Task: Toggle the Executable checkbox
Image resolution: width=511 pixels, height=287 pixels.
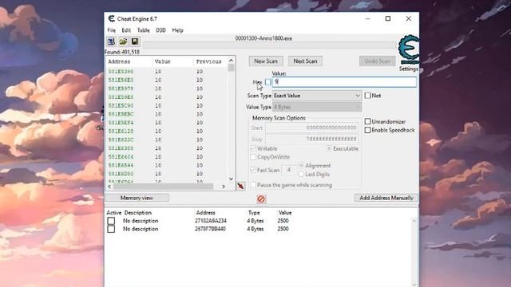Action: click(x=329, y=148)
